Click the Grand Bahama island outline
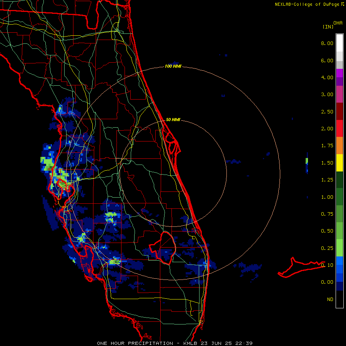This screenshot has width=346, height=346. [x=301, y=268]
